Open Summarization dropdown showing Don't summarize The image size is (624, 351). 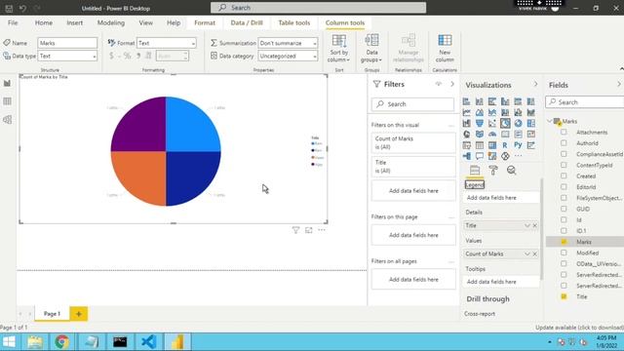(288, 43)
